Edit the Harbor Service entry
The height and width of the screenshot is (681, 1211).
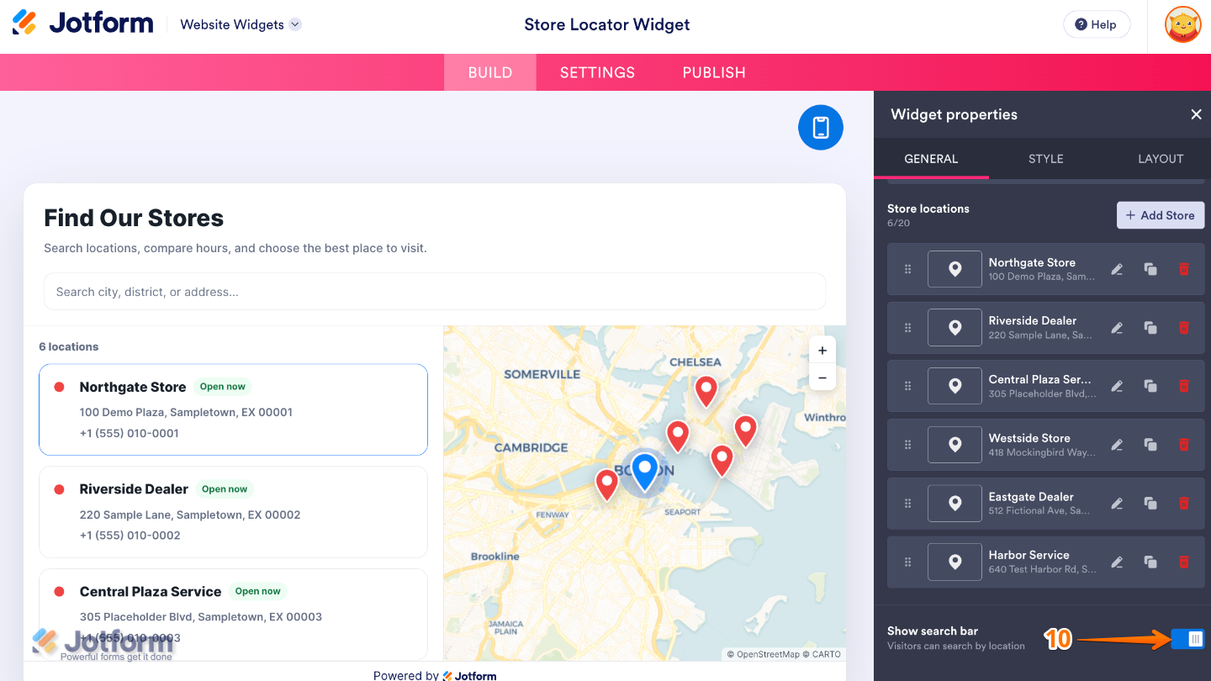coord(1117,562)
